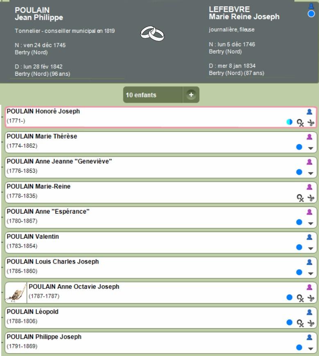319x356 pixels.
Task: Select POULAIN Marie Thérèse name
Action: coord(42,136)
